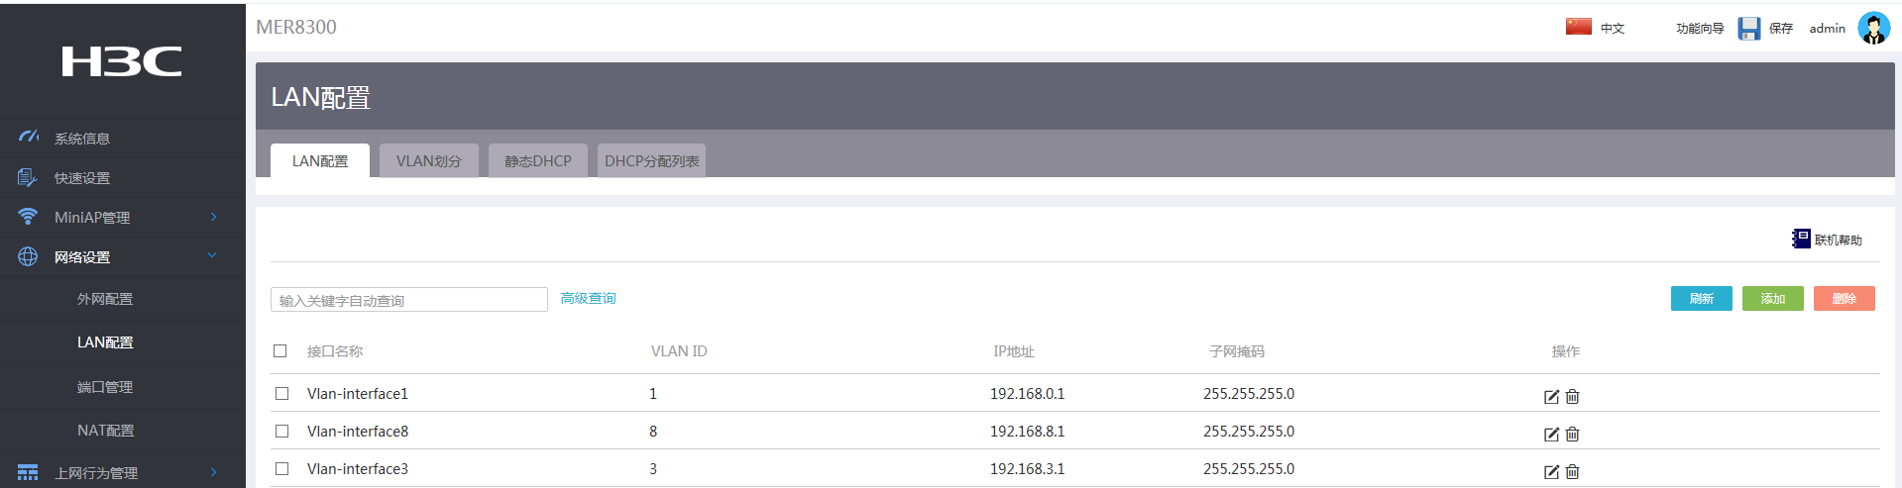1902x488 pixels.
Task: Toggle the select-all header checkbox
Action: point(280,351)
